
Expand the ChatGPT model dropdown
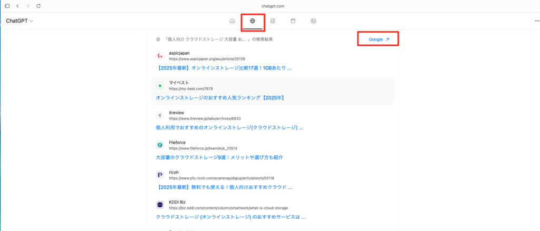point(20,21)
